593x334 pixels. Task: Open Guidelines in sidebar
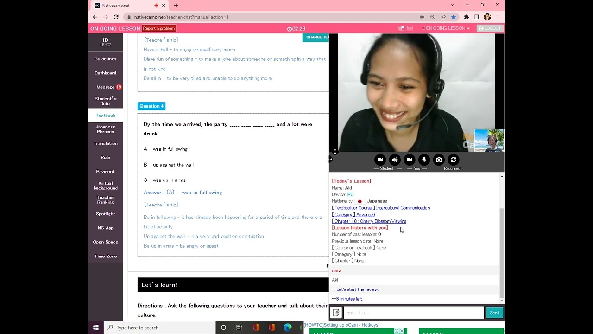point(106,59)
